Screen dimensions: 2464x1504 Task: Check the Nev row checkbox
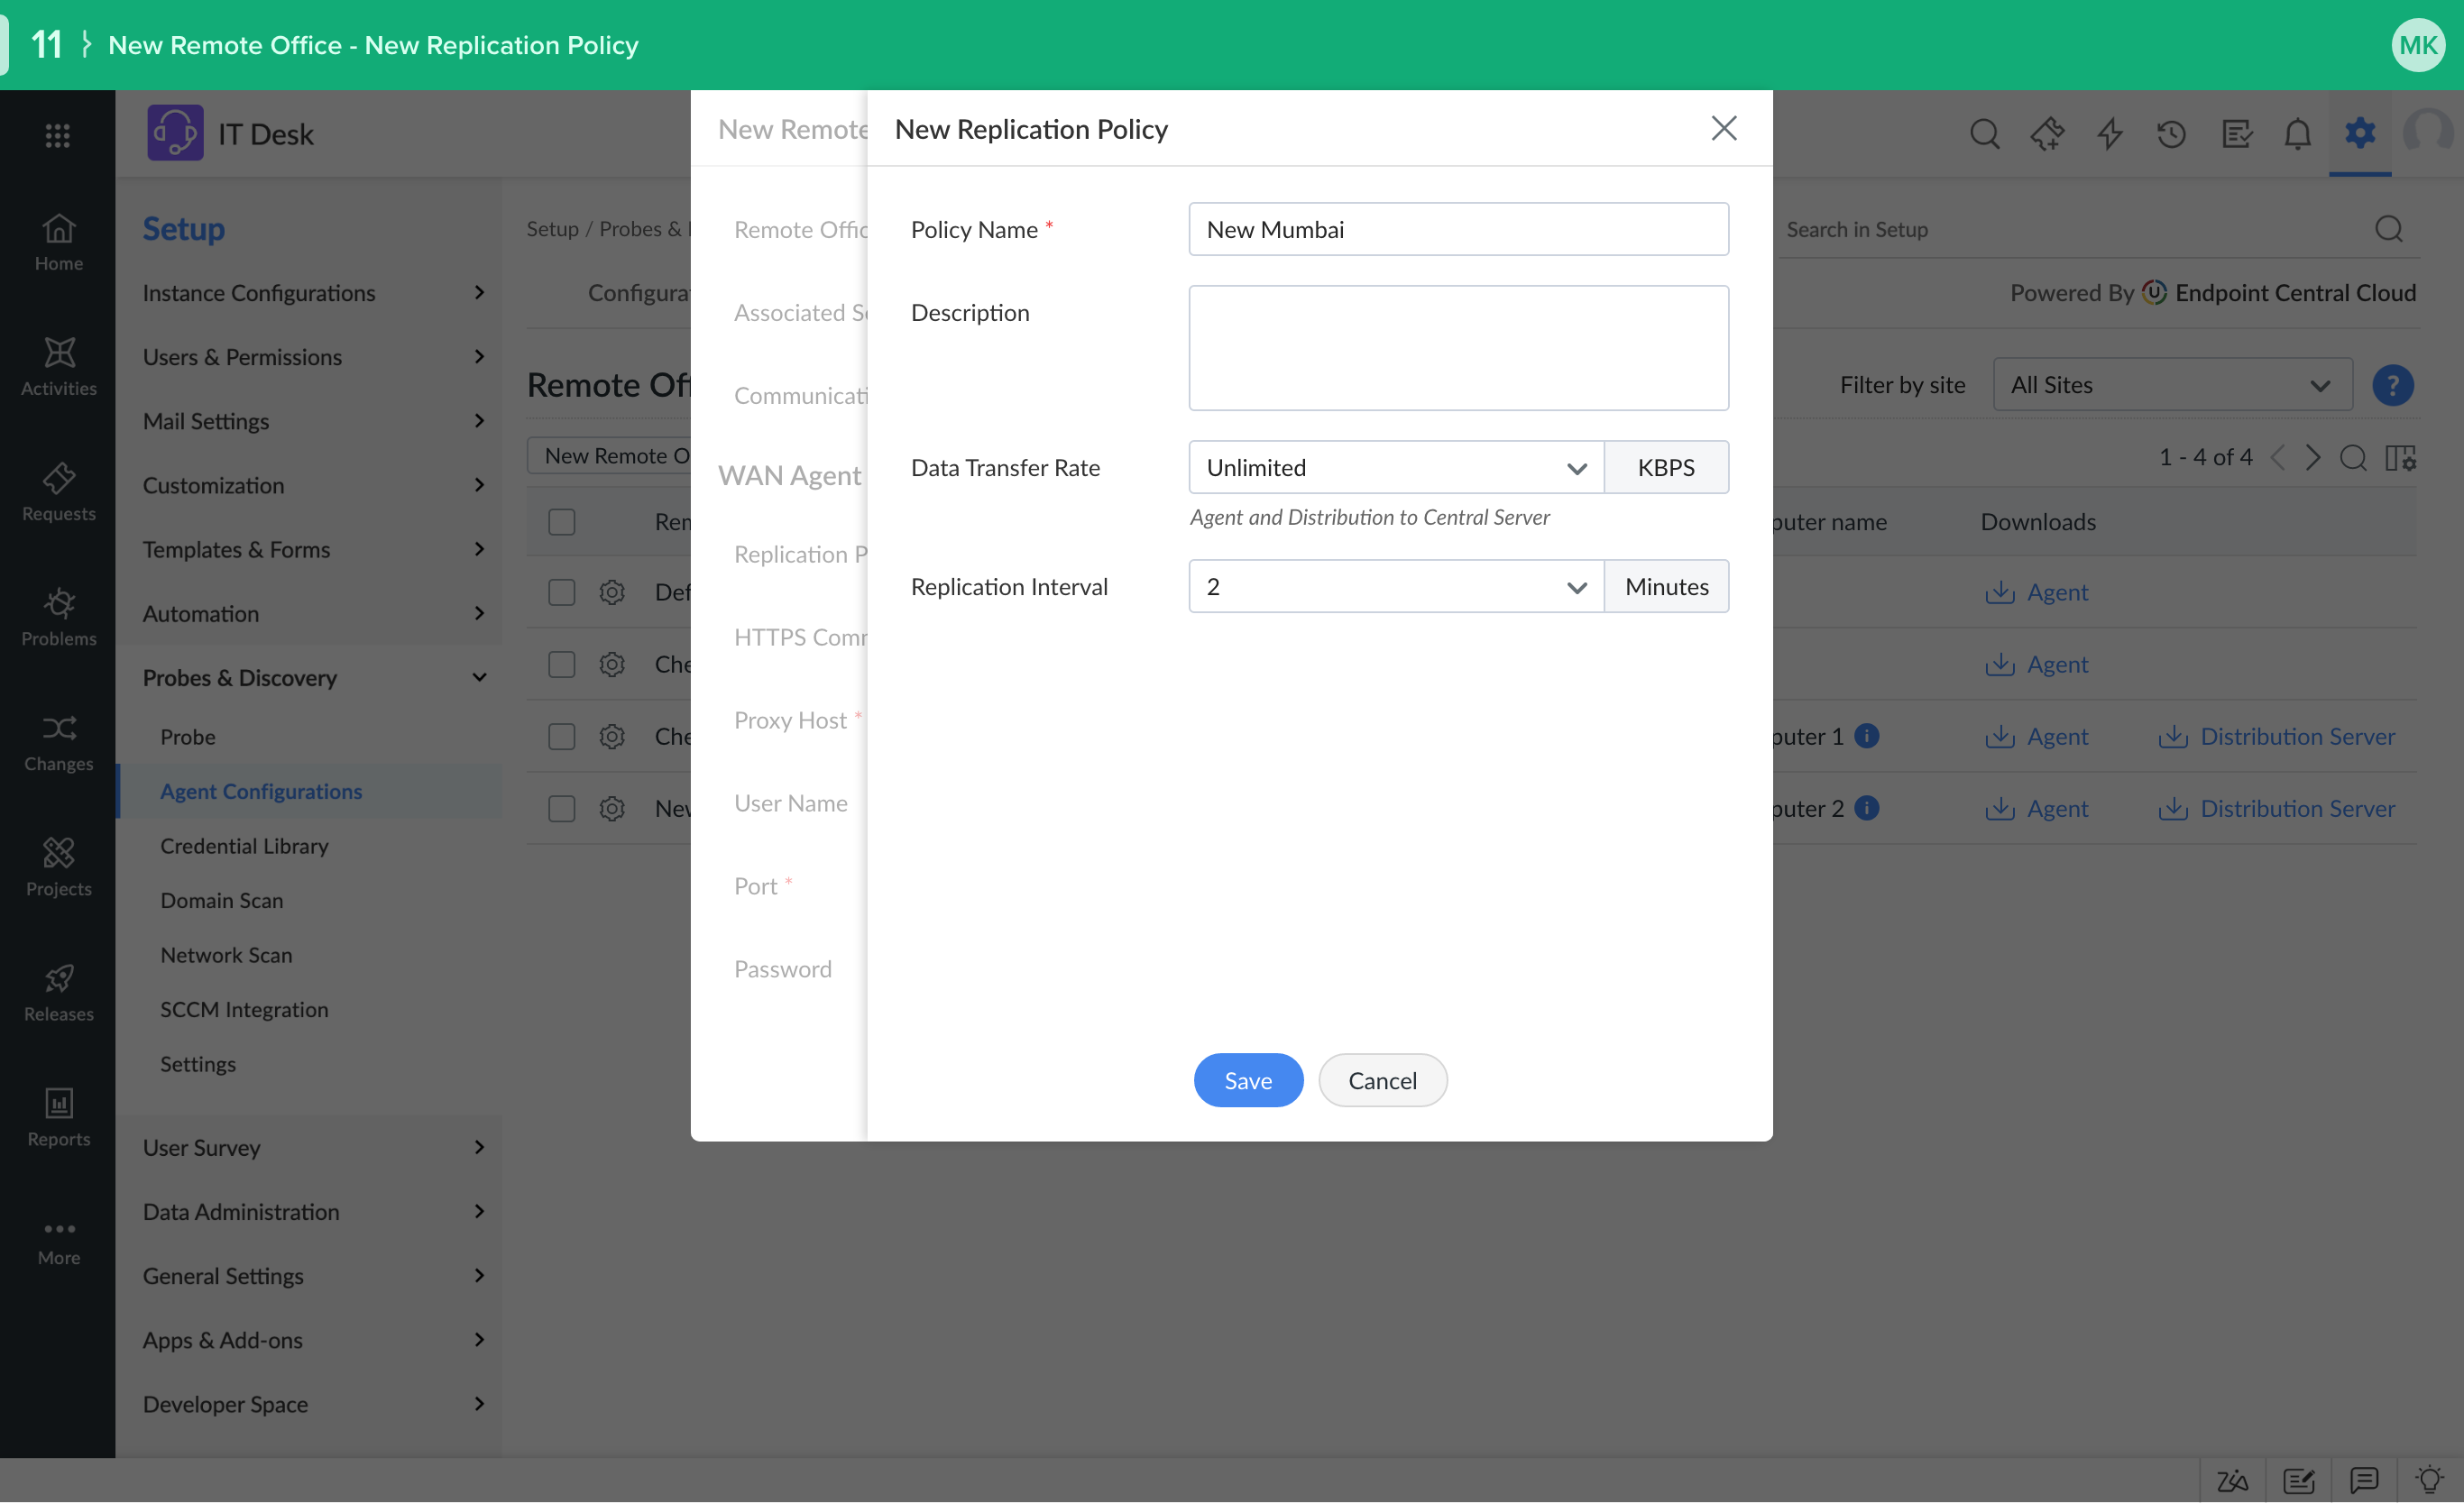(x=562, y=808)
